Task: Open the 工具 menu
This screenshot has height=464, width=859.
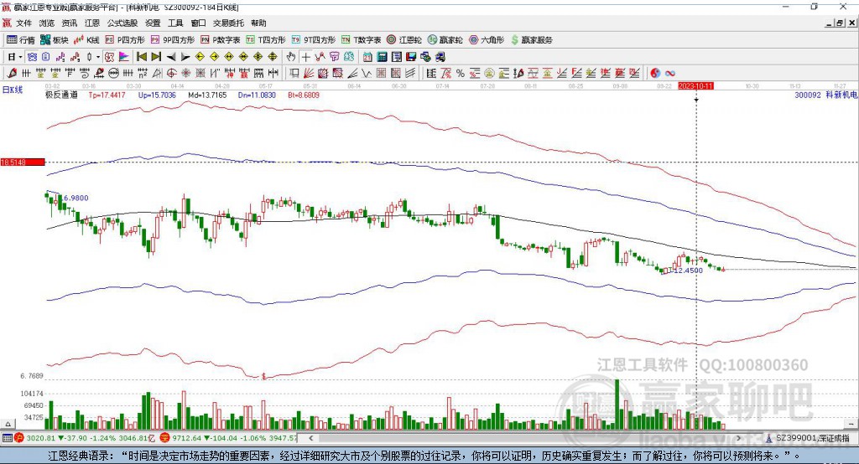Action: point(175,23)
